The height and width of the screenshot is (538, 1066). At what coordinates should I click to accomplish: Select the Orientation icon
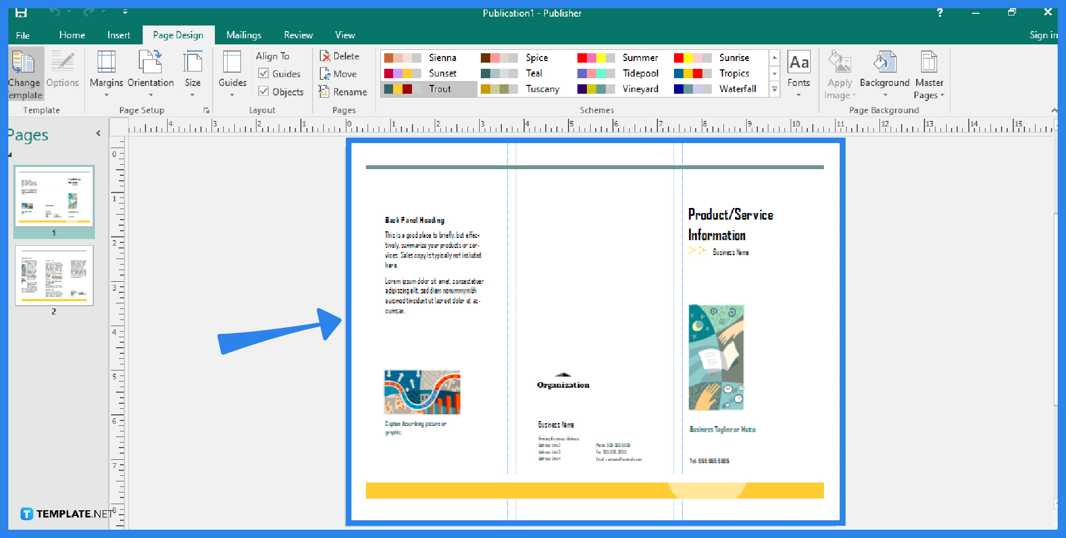[150, 67]
